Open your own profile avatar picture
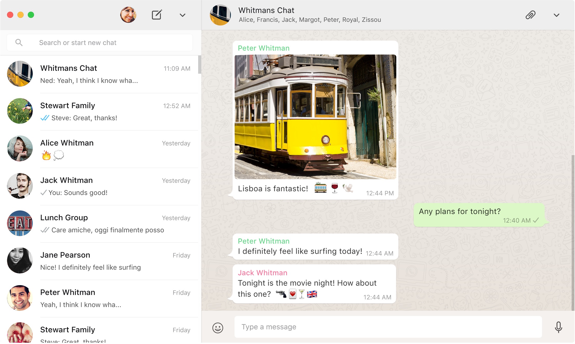This screenshot has height=344, width=575. pyautogui.click(x=129, y=15)
